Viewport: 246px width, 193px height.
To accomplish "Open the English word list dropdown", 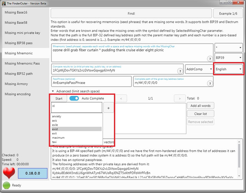I will pos(228,69).
